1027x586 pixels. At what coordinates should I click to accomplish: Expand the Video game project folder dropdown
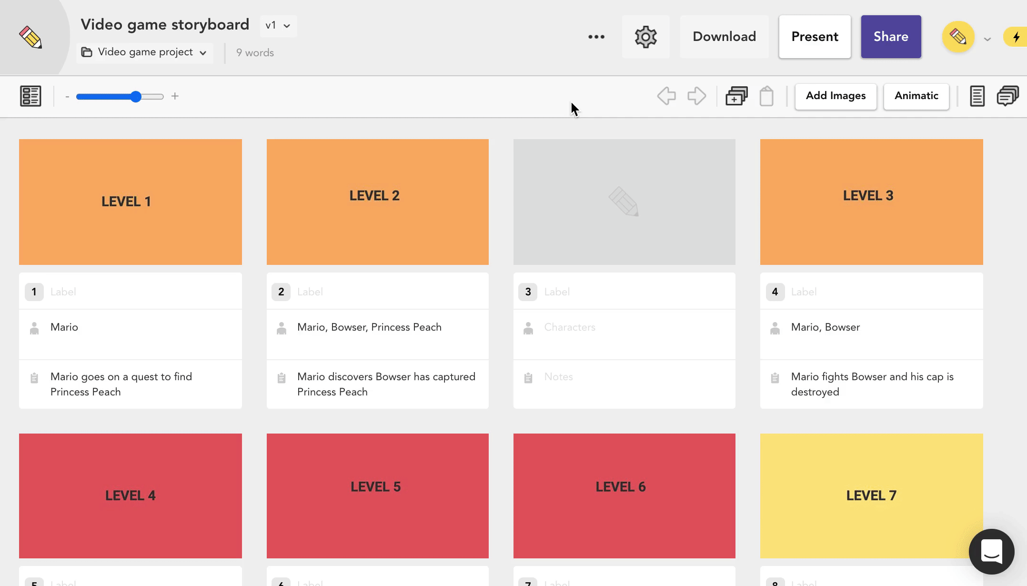144,52
